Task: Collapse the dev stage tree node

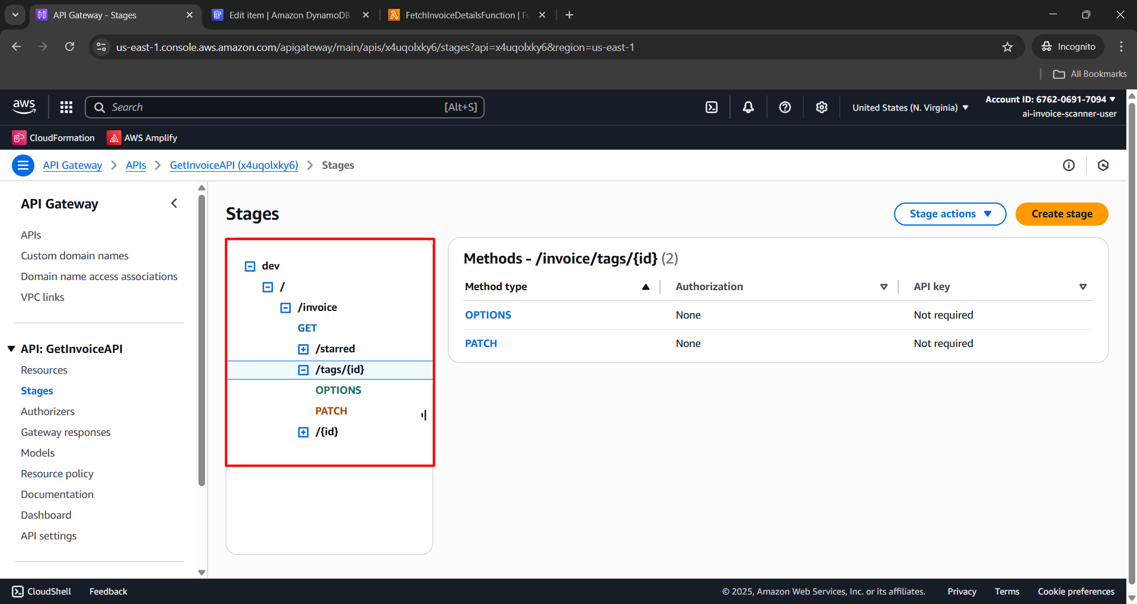Action: [250, 266]
